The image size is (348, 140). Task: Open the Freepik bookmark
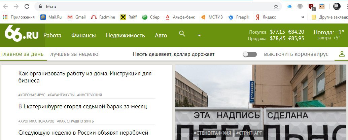(239, 17)
